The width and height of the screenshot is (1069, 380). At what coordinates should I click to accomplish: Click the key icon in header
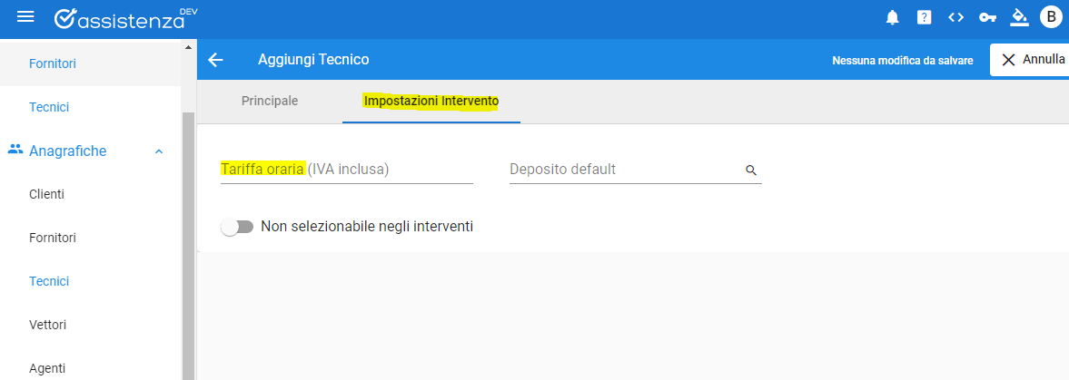click(x=987, y=18)
